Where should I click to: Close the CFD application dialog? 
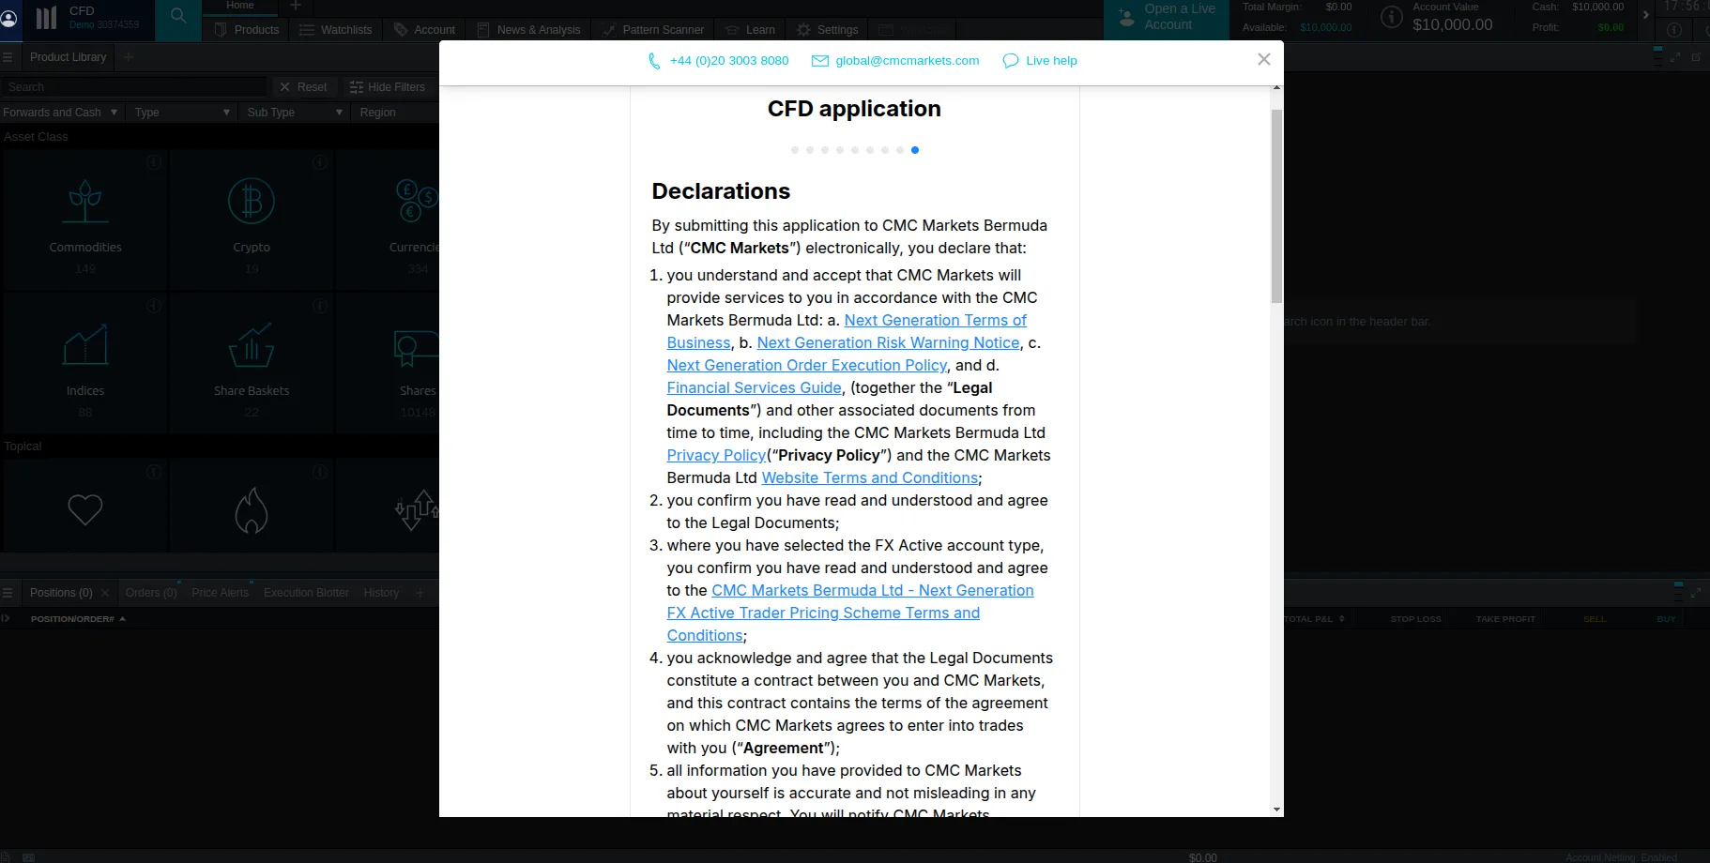click(x=1264, y=59)
